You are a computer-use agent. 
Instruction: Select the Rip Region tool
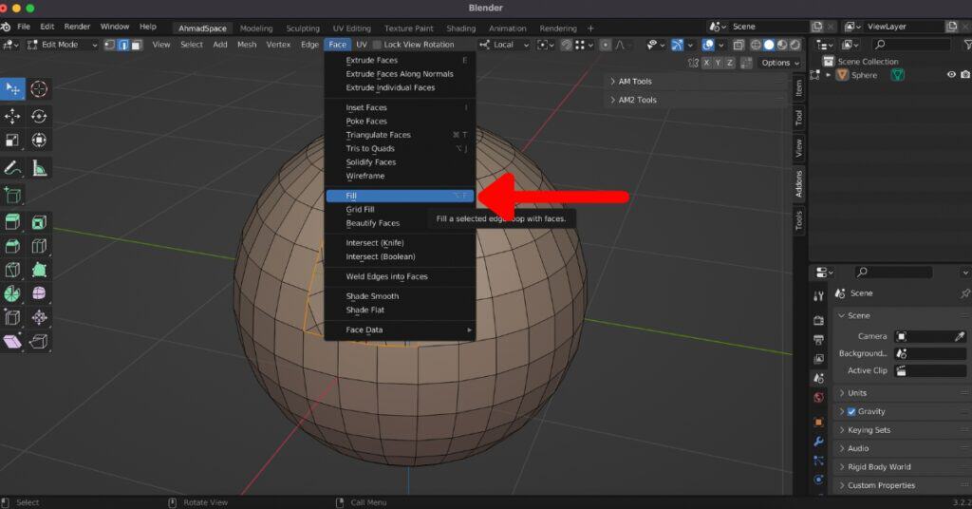(x=39, y=341)
